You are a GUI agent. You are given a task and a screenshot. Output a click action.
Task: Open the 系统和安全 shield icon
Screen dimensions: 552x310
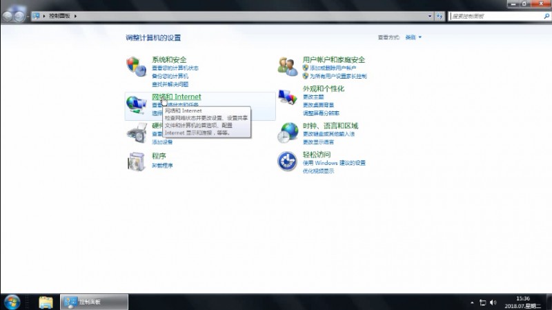click(x=136, y=66)
